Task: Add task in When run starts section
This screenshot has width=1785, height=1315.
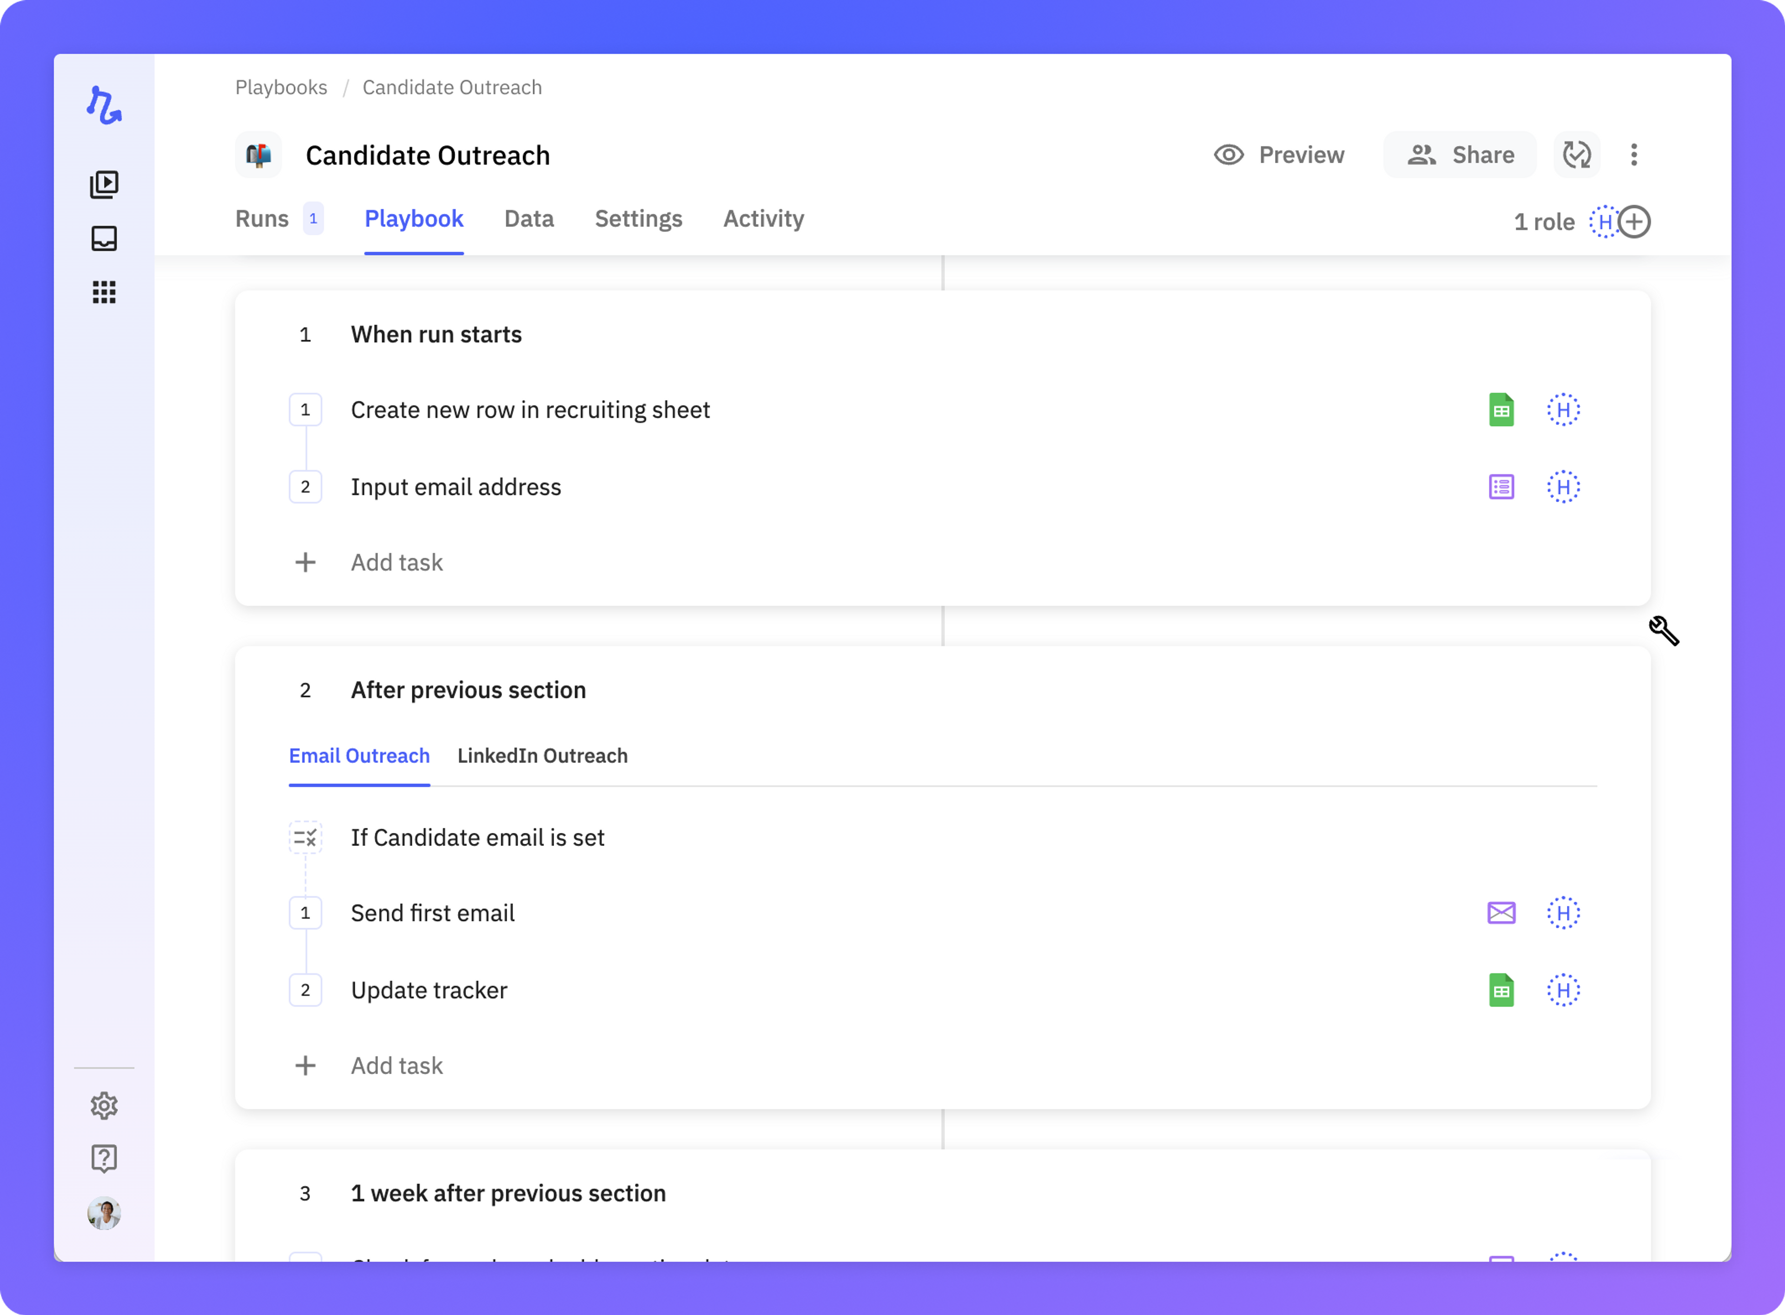Action: (x=397, y=563)
